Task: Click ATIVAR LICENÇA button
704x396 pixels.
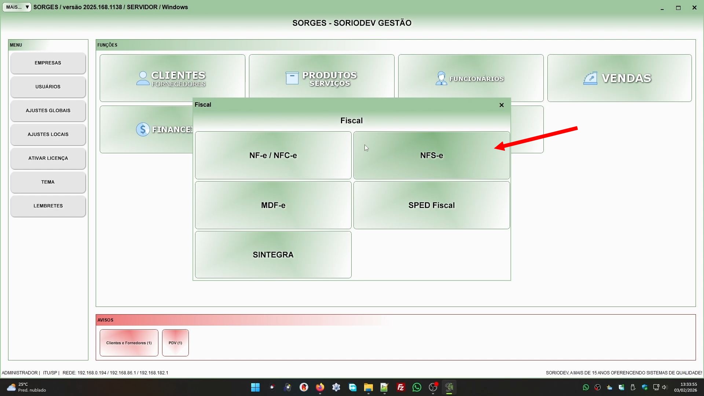Action: click(48, 158)
